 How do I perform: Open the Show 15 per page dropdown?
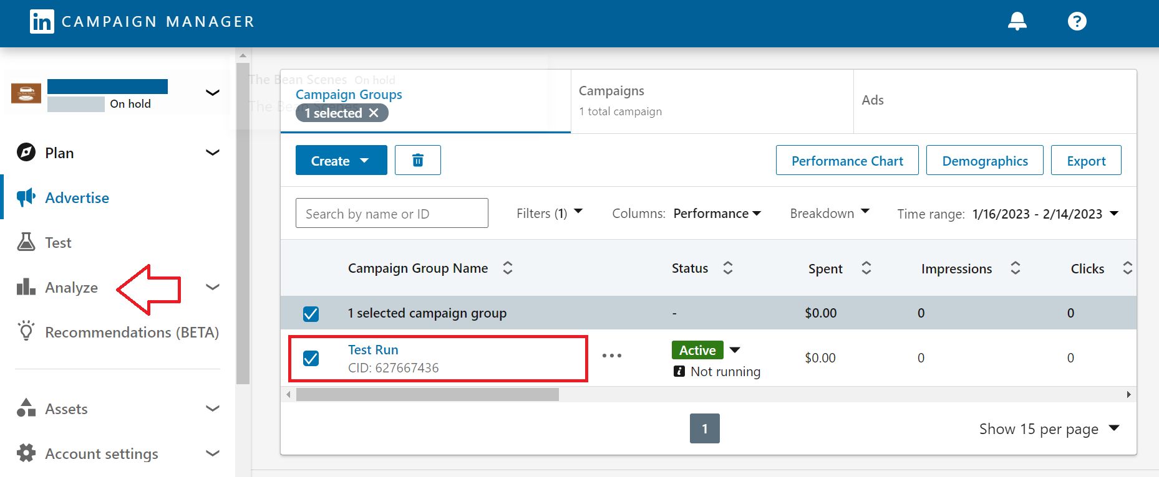coord(1049,429)
